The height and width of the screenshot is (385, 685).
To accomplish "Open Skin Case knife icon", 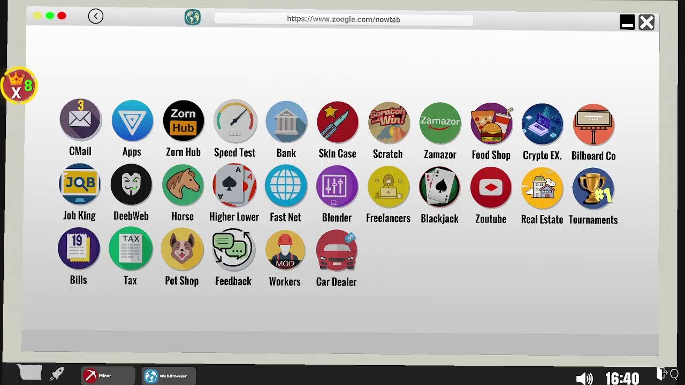I will pyautogui.click(x=338, y=122).
